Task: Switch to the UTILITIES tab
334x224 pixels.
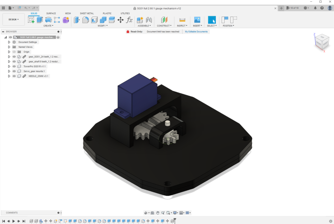Action: click(125, 13)
